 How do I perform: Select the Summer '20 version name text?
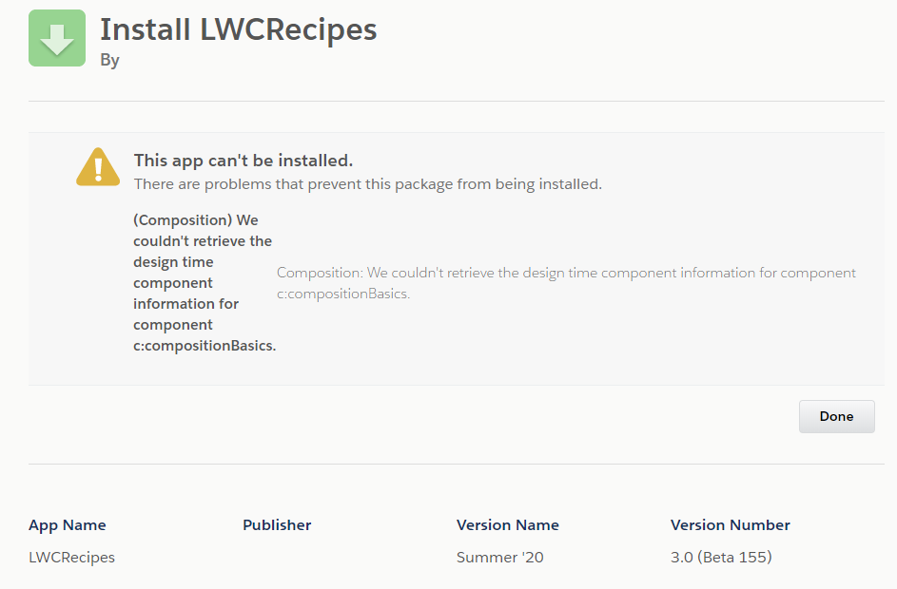pyautogui.click(x=500, y=558)
